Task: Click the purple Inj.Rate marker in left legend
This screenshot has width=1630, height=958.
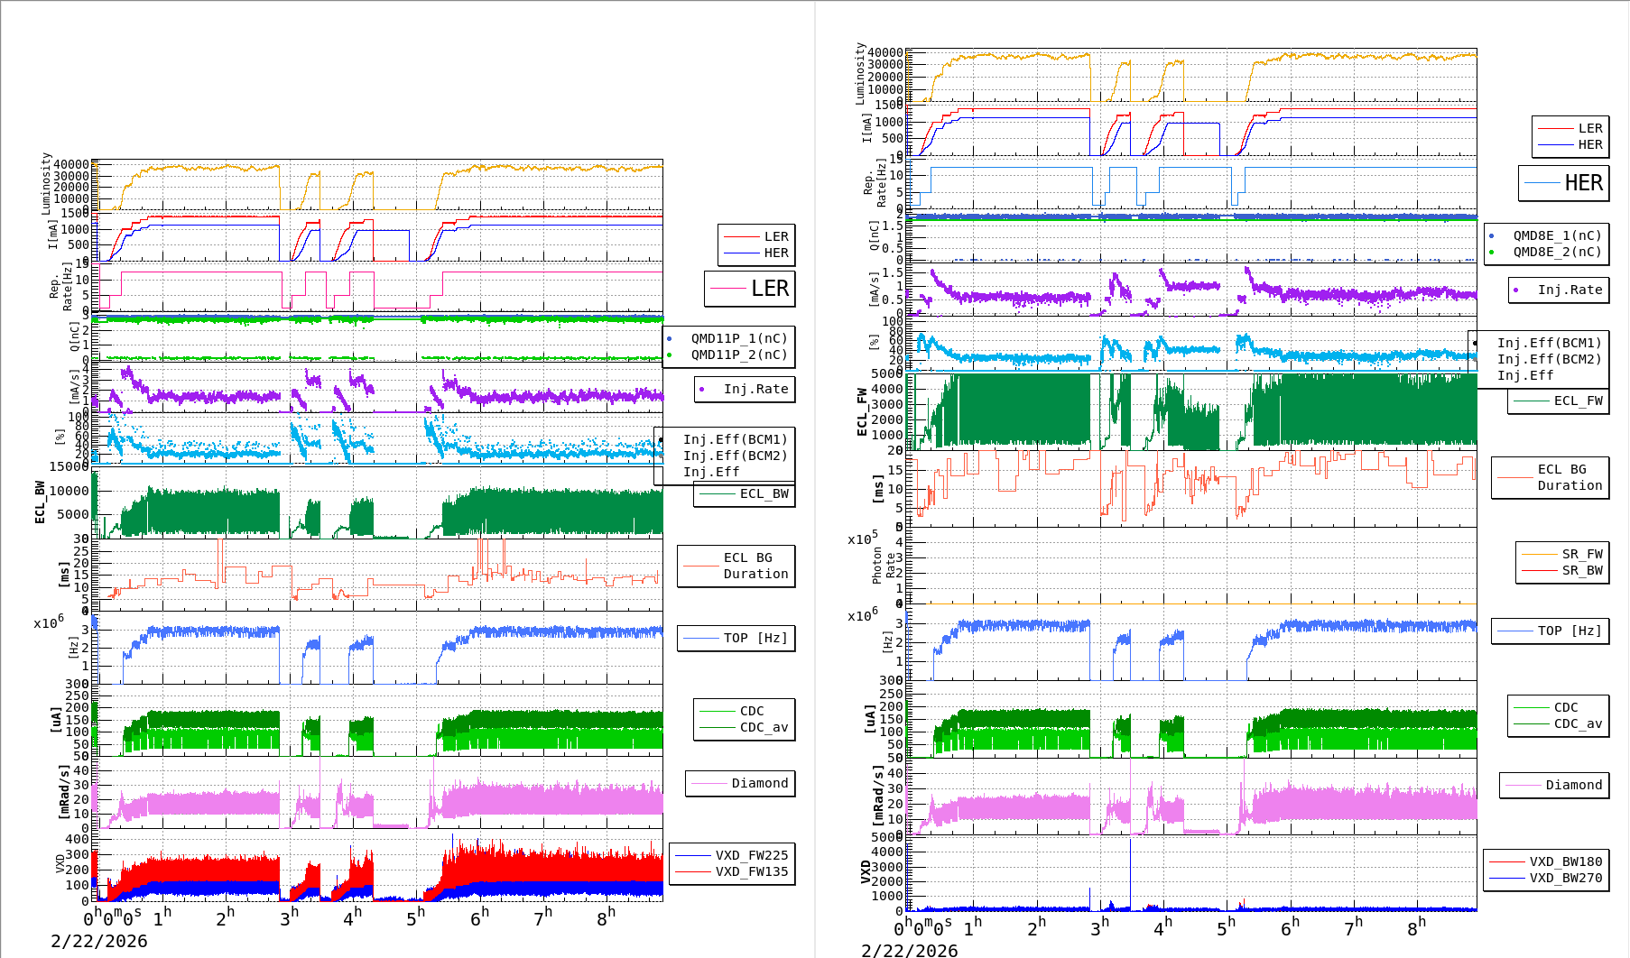Action: coord(702,390)
